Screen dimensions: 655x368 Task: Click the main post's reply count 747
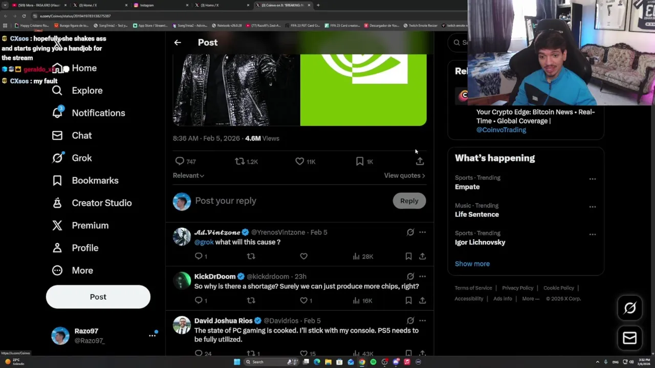[x=185, y=161]
